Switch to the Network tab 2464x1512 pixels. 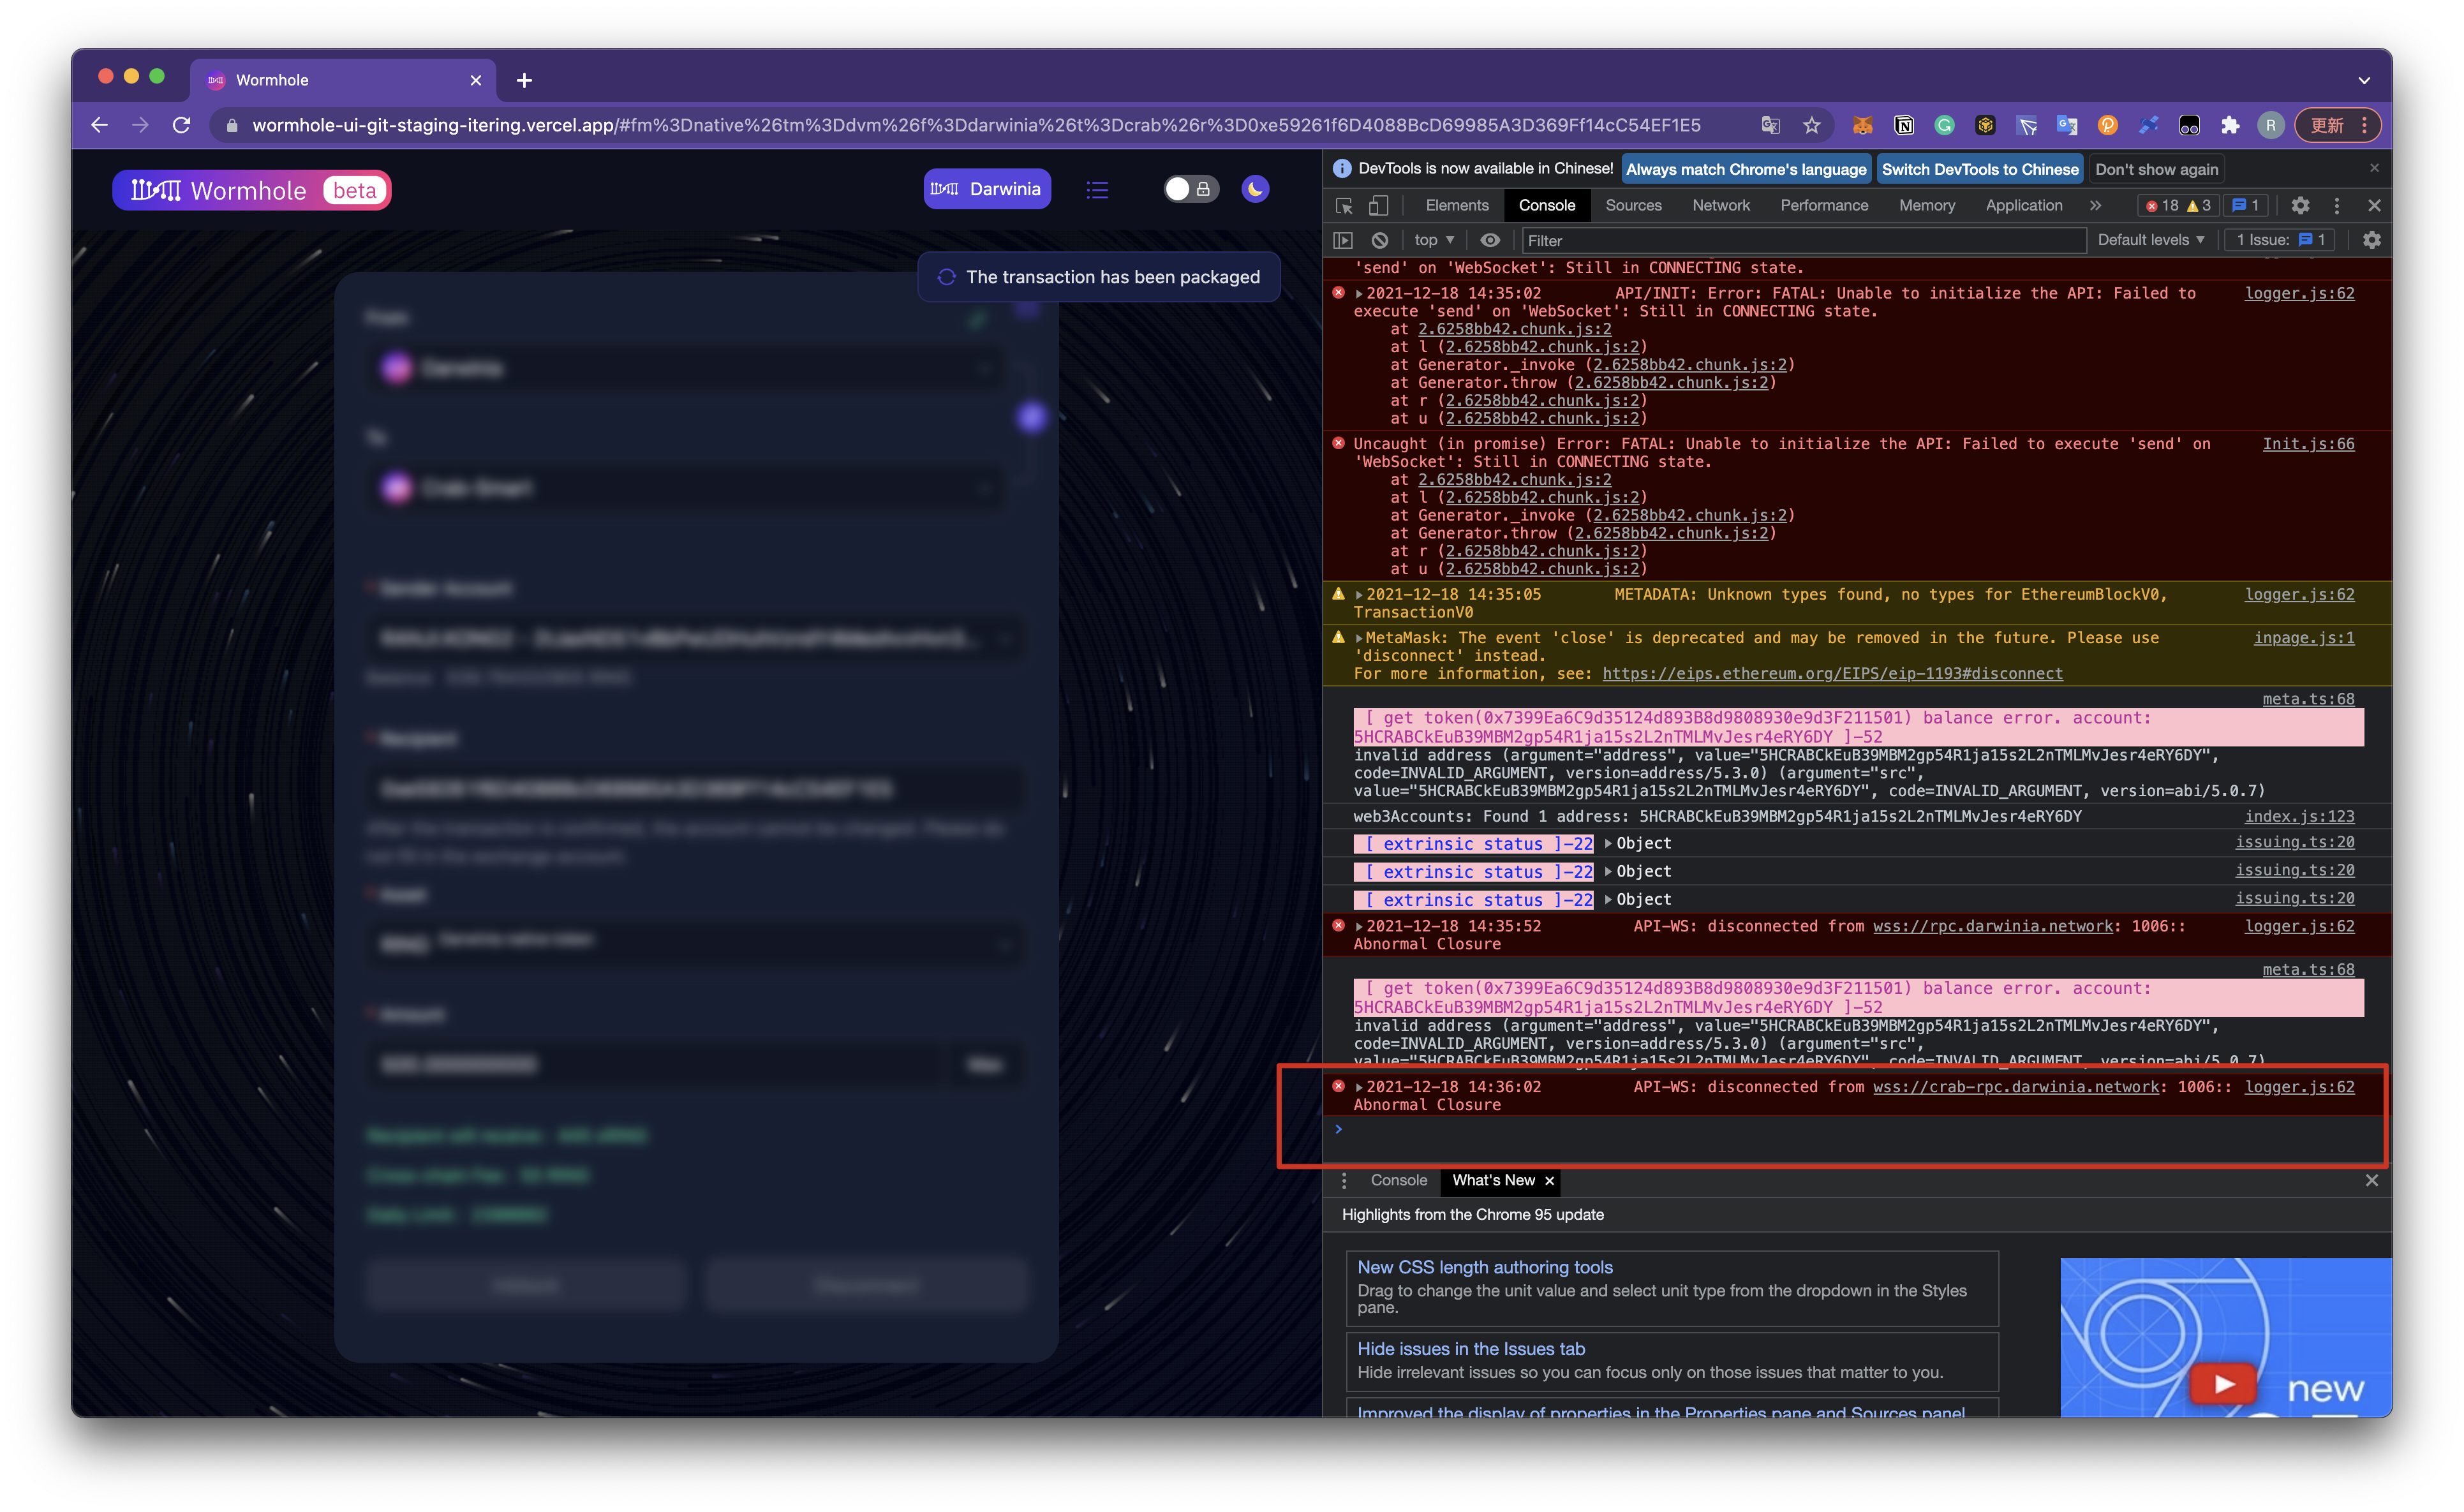[1720, 206]
